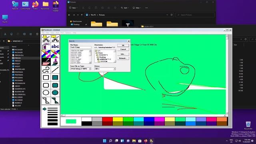Pick the white color swatch
The width and height of the screenshot is (256, 144).
click(86, 119)
